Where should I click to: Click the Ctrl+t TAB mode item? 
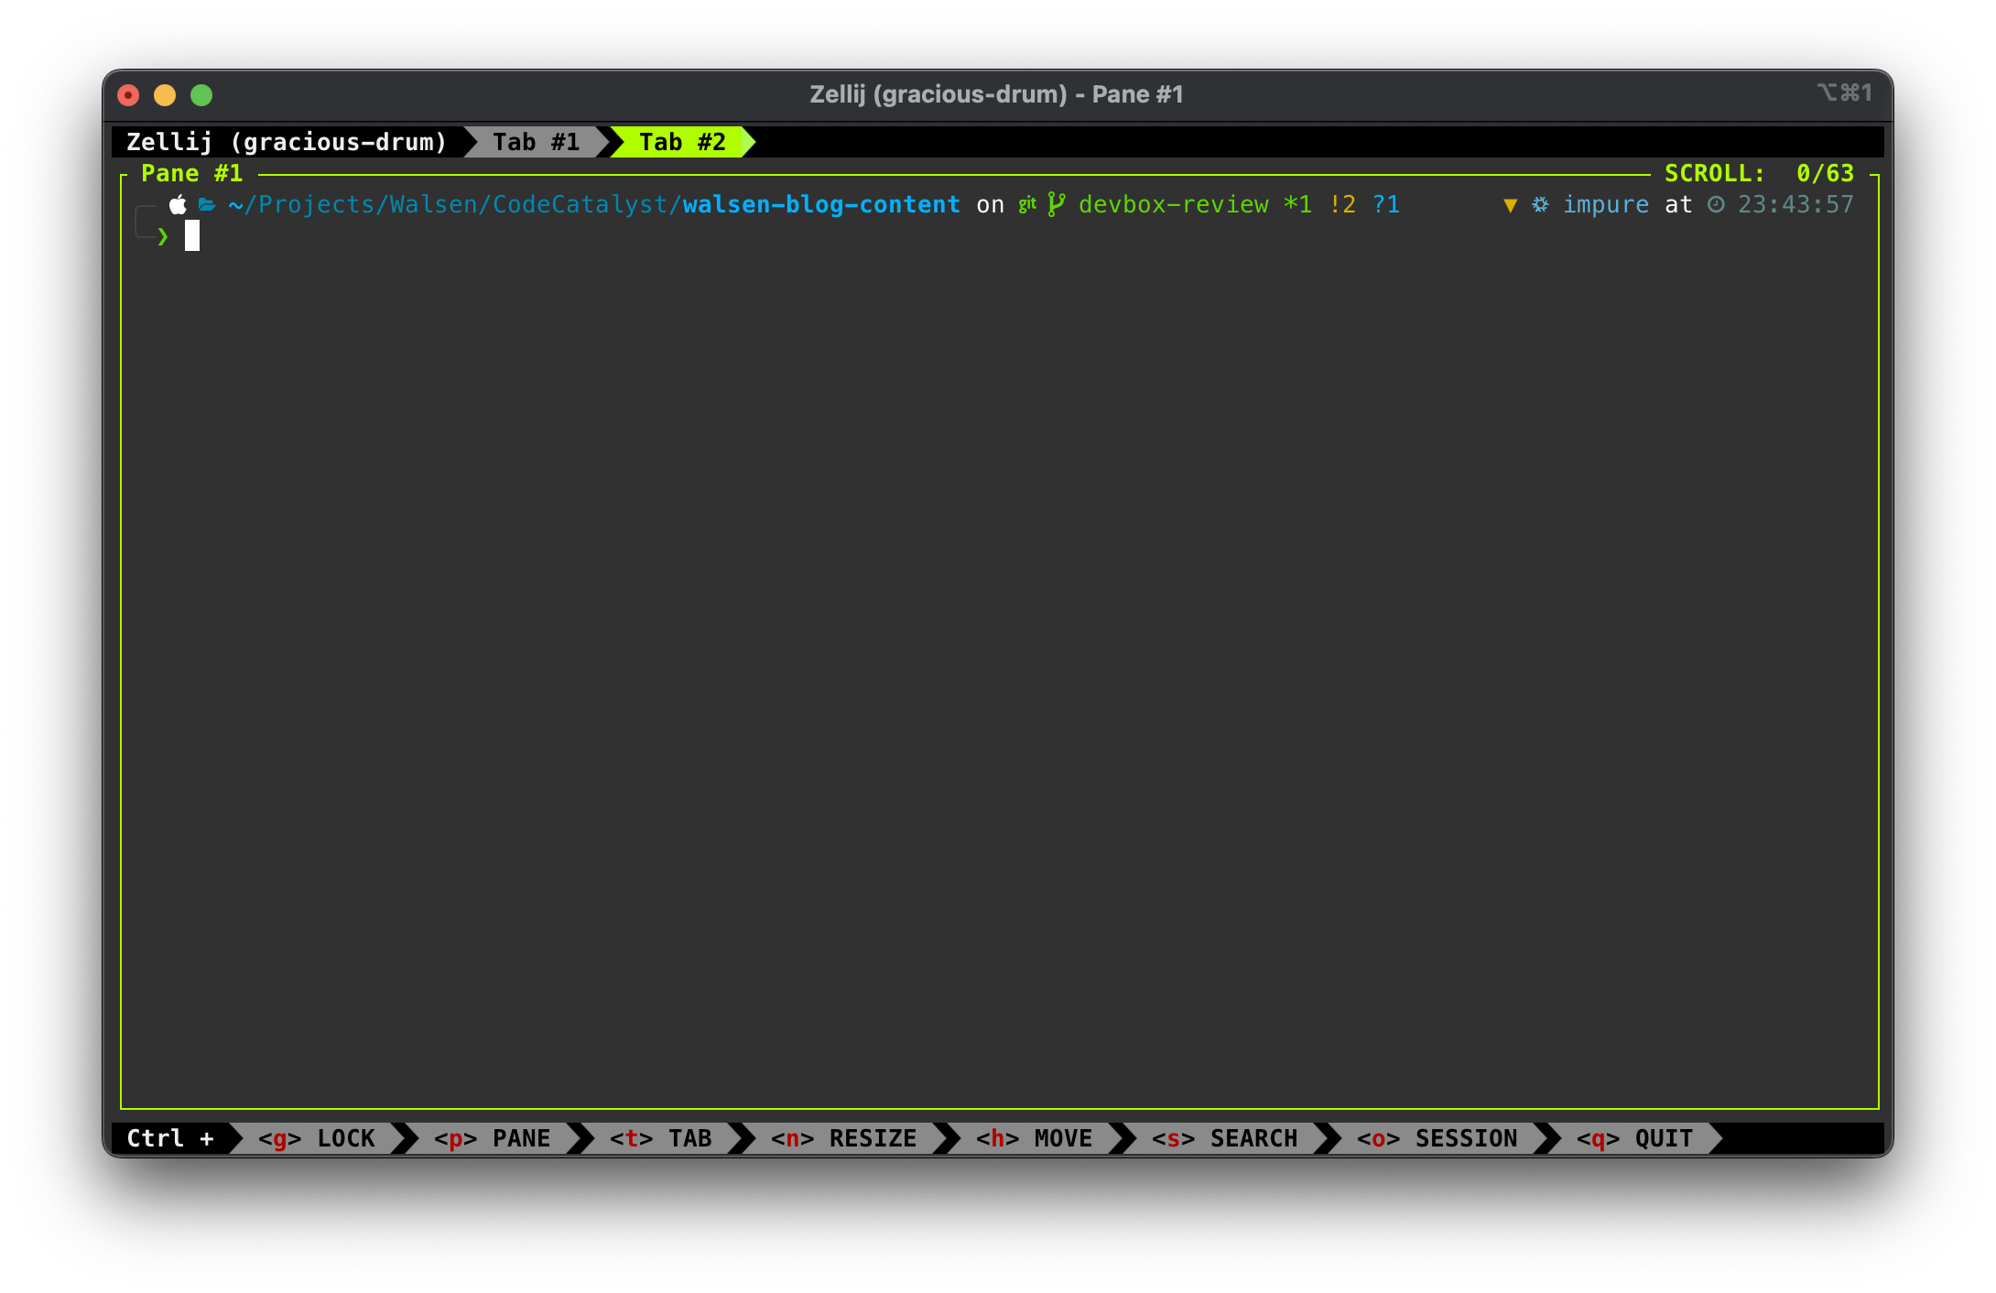coord(661,1138)
